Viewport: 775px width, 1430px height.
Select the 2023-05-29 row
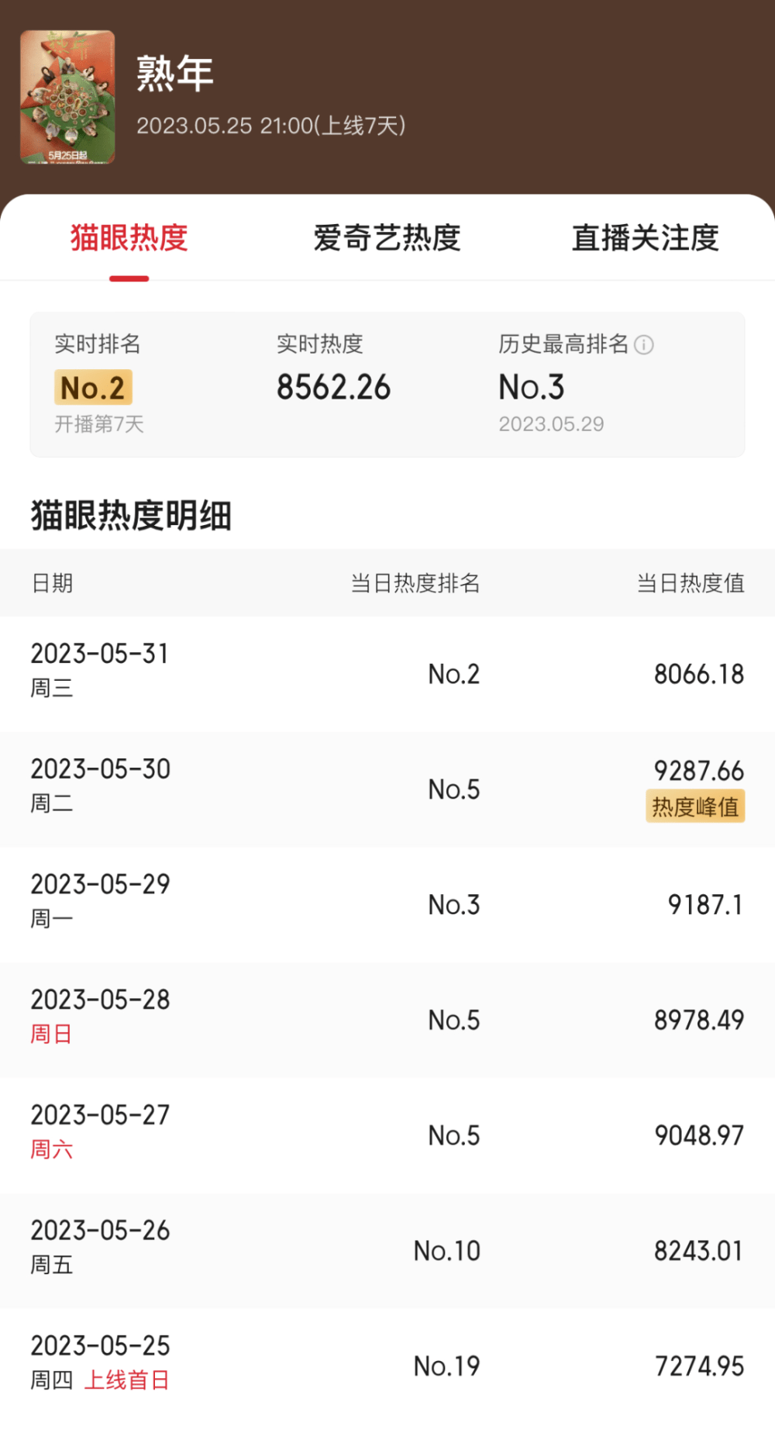click(x=387, y=904)
